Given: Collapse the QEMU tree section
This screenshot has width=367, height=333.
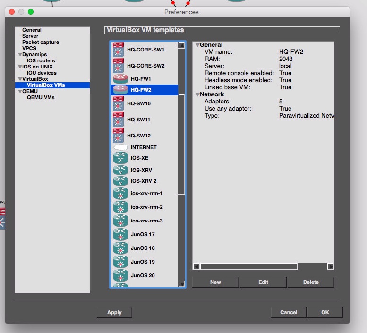Looking at the screenshot, I should 20,92.
